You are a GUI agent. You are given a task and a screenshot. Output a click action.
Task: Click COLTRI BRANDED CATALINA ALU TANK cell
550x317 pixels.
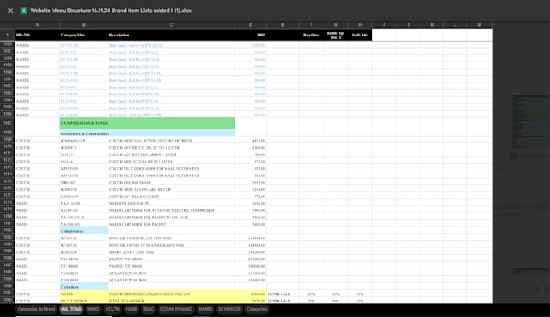tap(171, 294)
